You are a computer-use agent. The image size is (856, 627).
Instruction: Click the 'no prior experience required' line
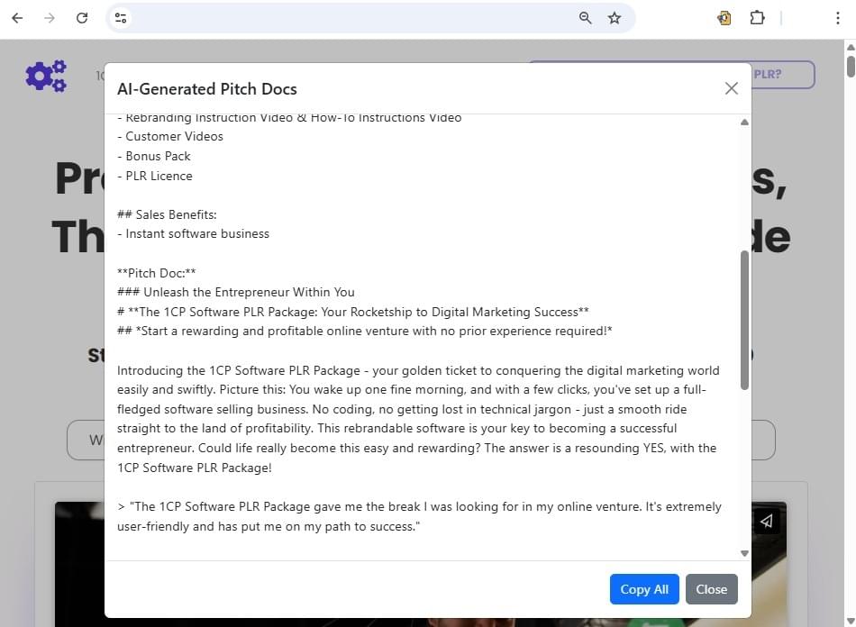(365, 331)
